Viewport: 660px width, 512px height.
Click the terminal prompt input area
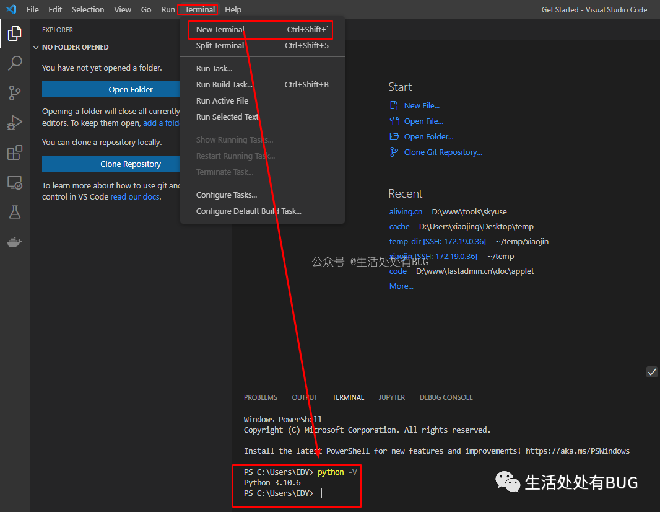[319, 493]
